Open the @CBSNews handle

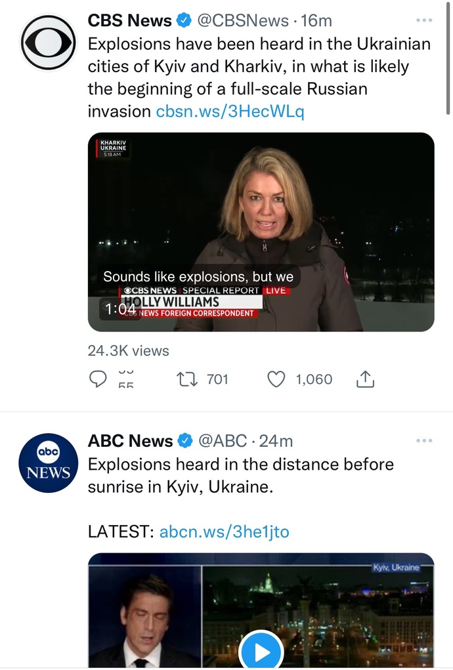click(x=242, y=20)
